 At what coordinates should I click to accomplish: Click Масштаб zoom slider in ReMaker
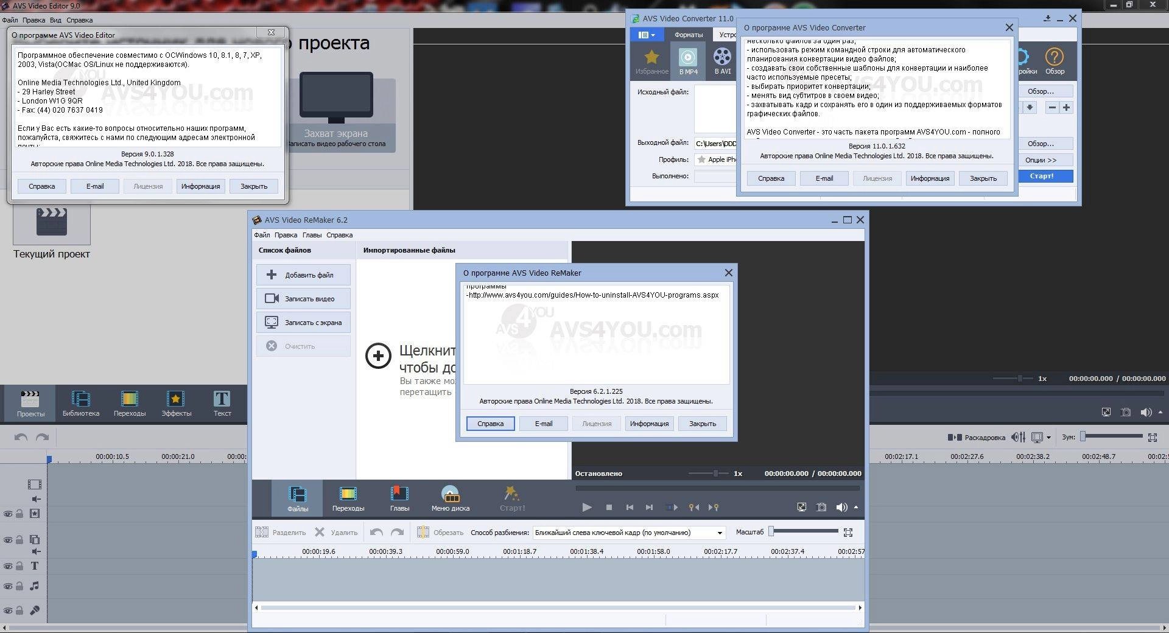[x=803, y=531]
